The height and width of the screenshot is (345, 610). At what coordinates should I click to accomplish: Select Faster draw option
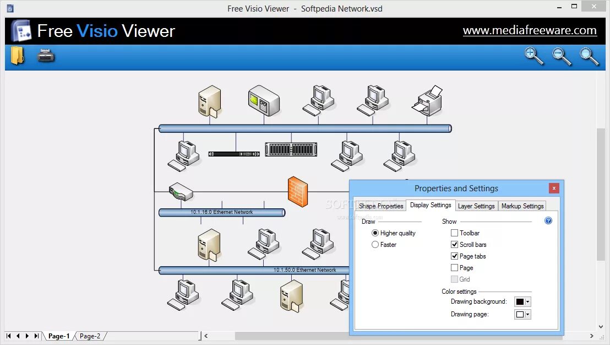(375, 245)
